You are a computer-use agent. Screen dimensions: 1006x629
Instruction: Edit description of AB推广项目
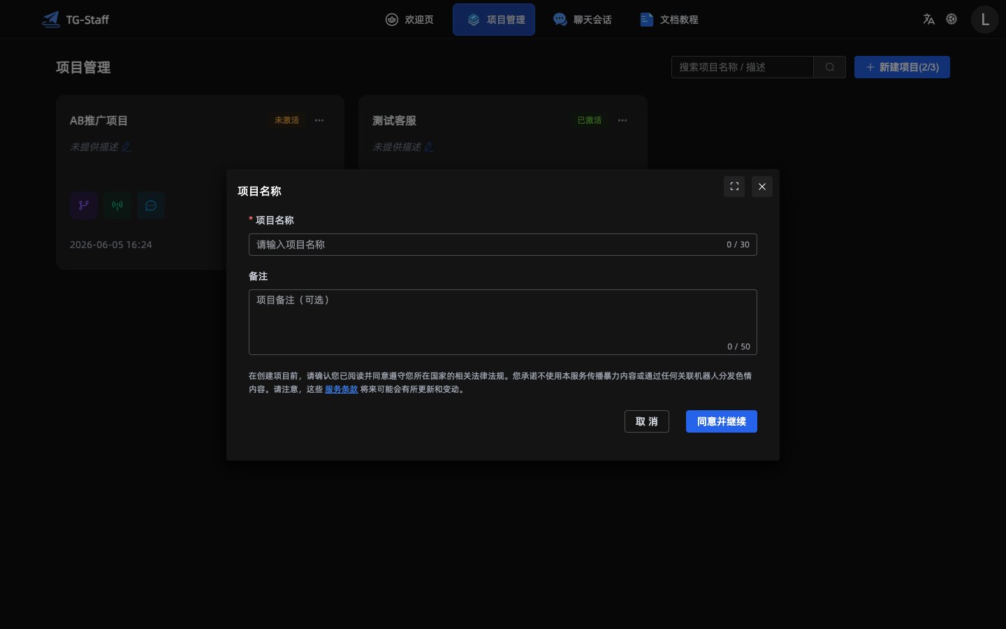(126, 147)
